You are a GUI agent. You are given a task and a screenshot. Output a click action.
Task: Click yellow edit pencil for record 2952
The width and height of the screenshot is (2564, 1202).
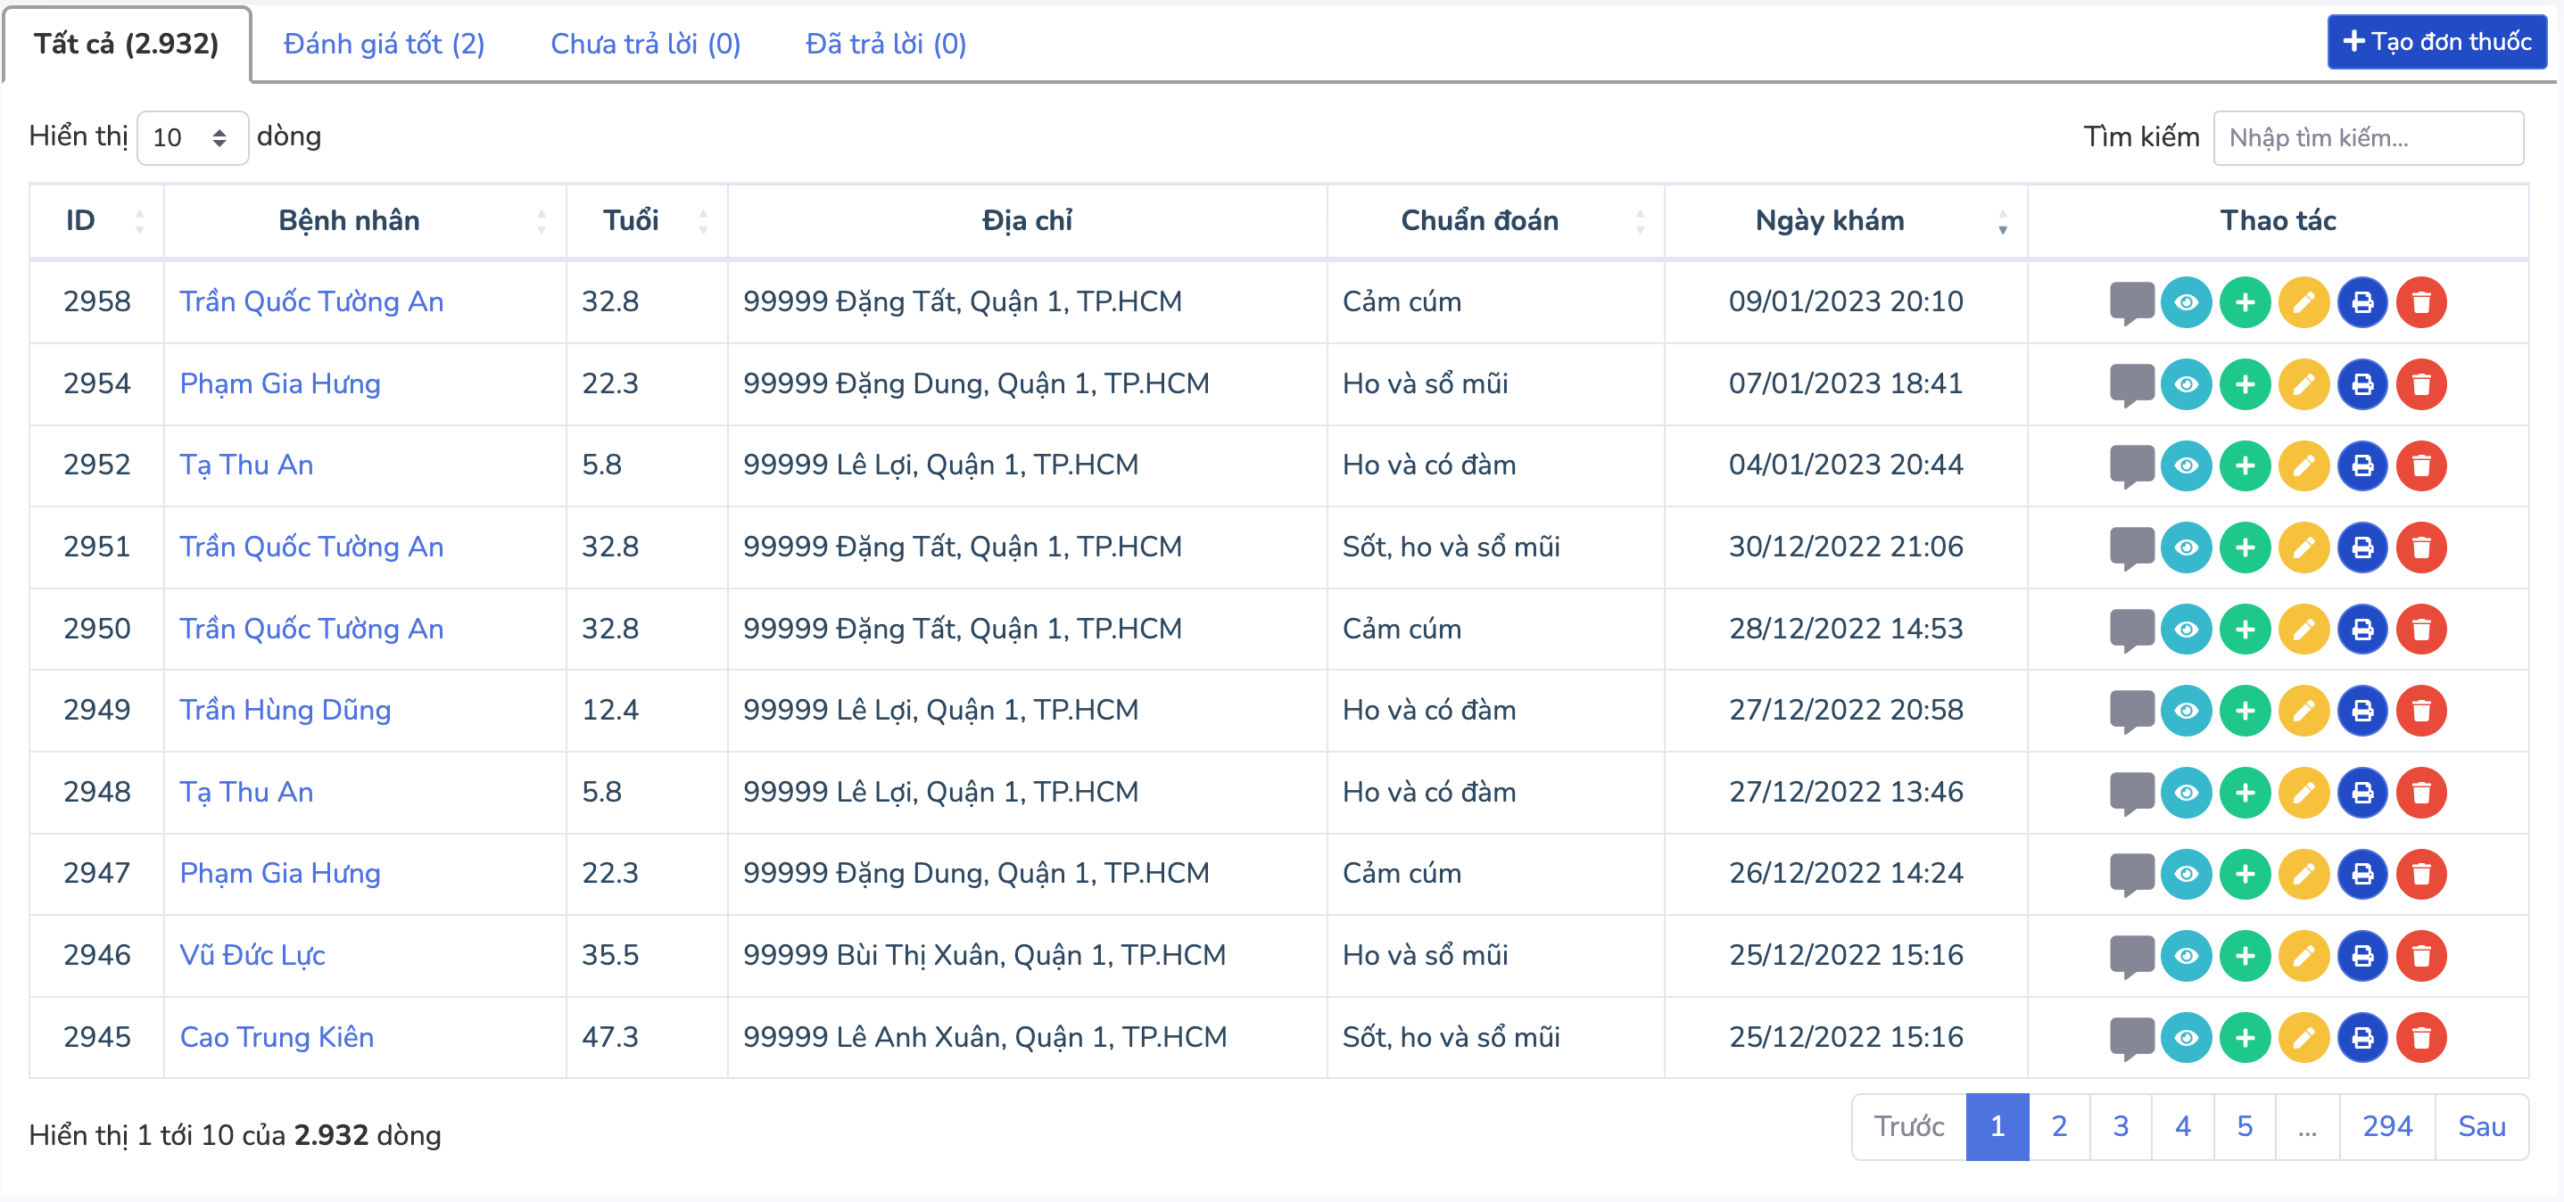(2303, 465)
